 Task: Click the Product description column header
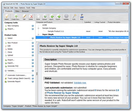pos(118,22)
